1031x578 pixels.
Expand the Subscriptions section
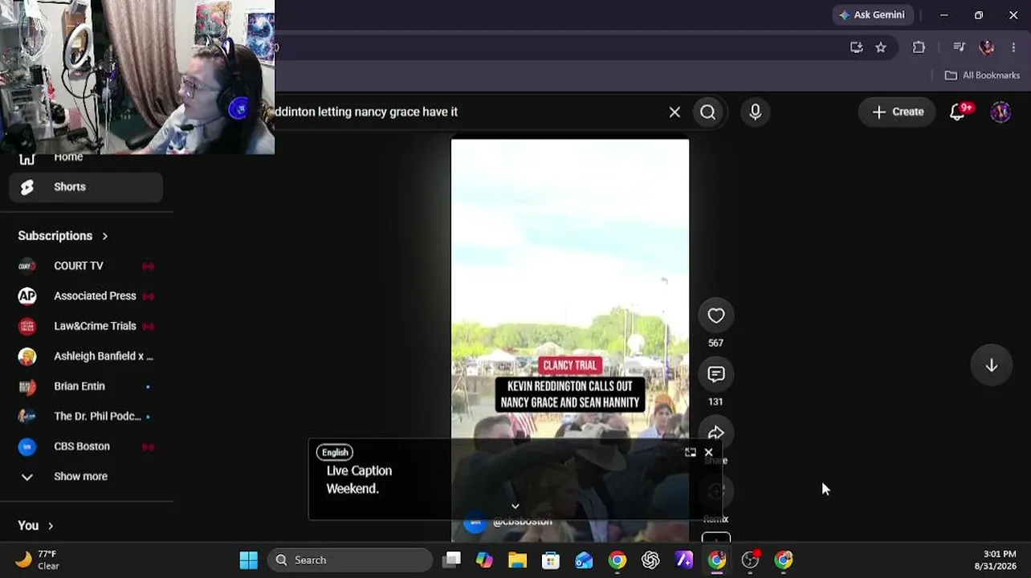coord(63,236)
